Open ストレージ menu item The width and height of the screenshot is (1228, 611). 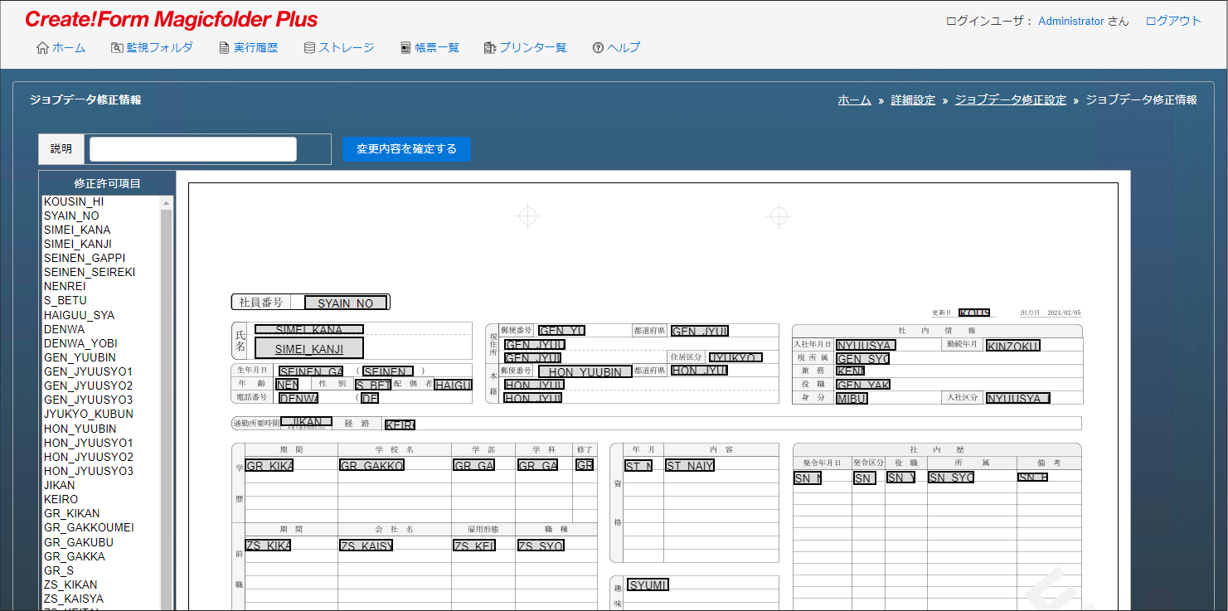coord(347,48)
